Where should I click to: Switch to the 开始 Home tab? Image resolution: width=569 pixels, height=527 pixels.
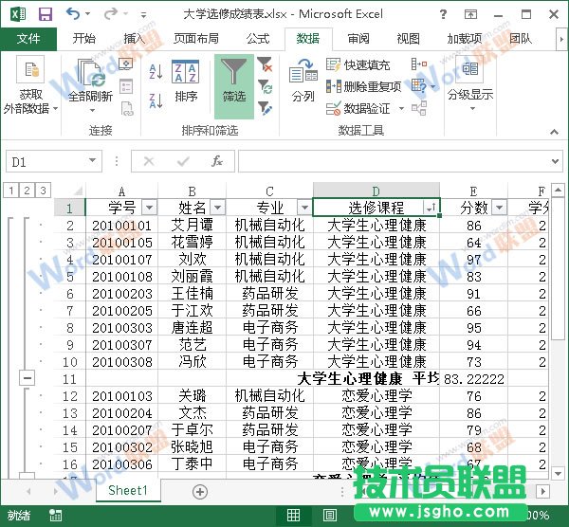[83, 39]
